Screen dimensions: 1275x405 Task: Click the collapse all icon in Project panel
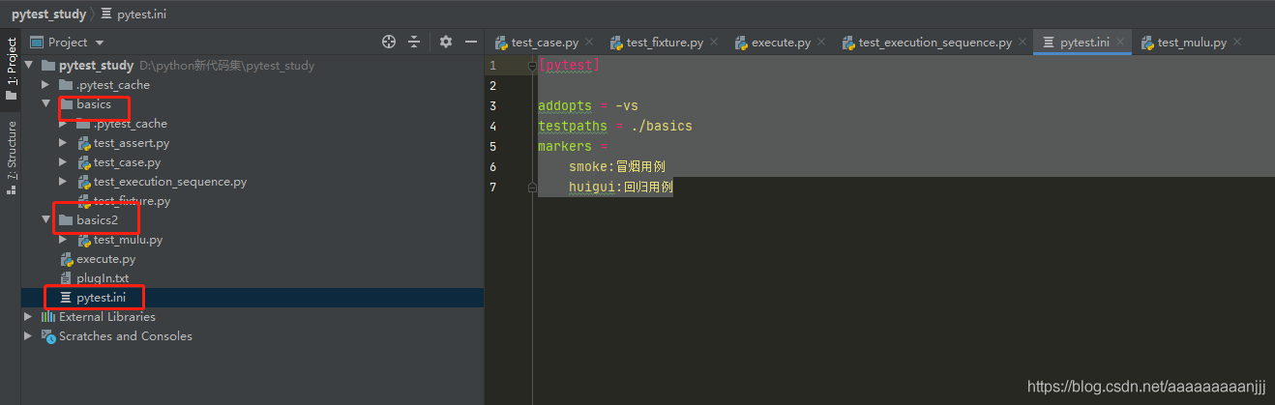(x=414, y=42)
